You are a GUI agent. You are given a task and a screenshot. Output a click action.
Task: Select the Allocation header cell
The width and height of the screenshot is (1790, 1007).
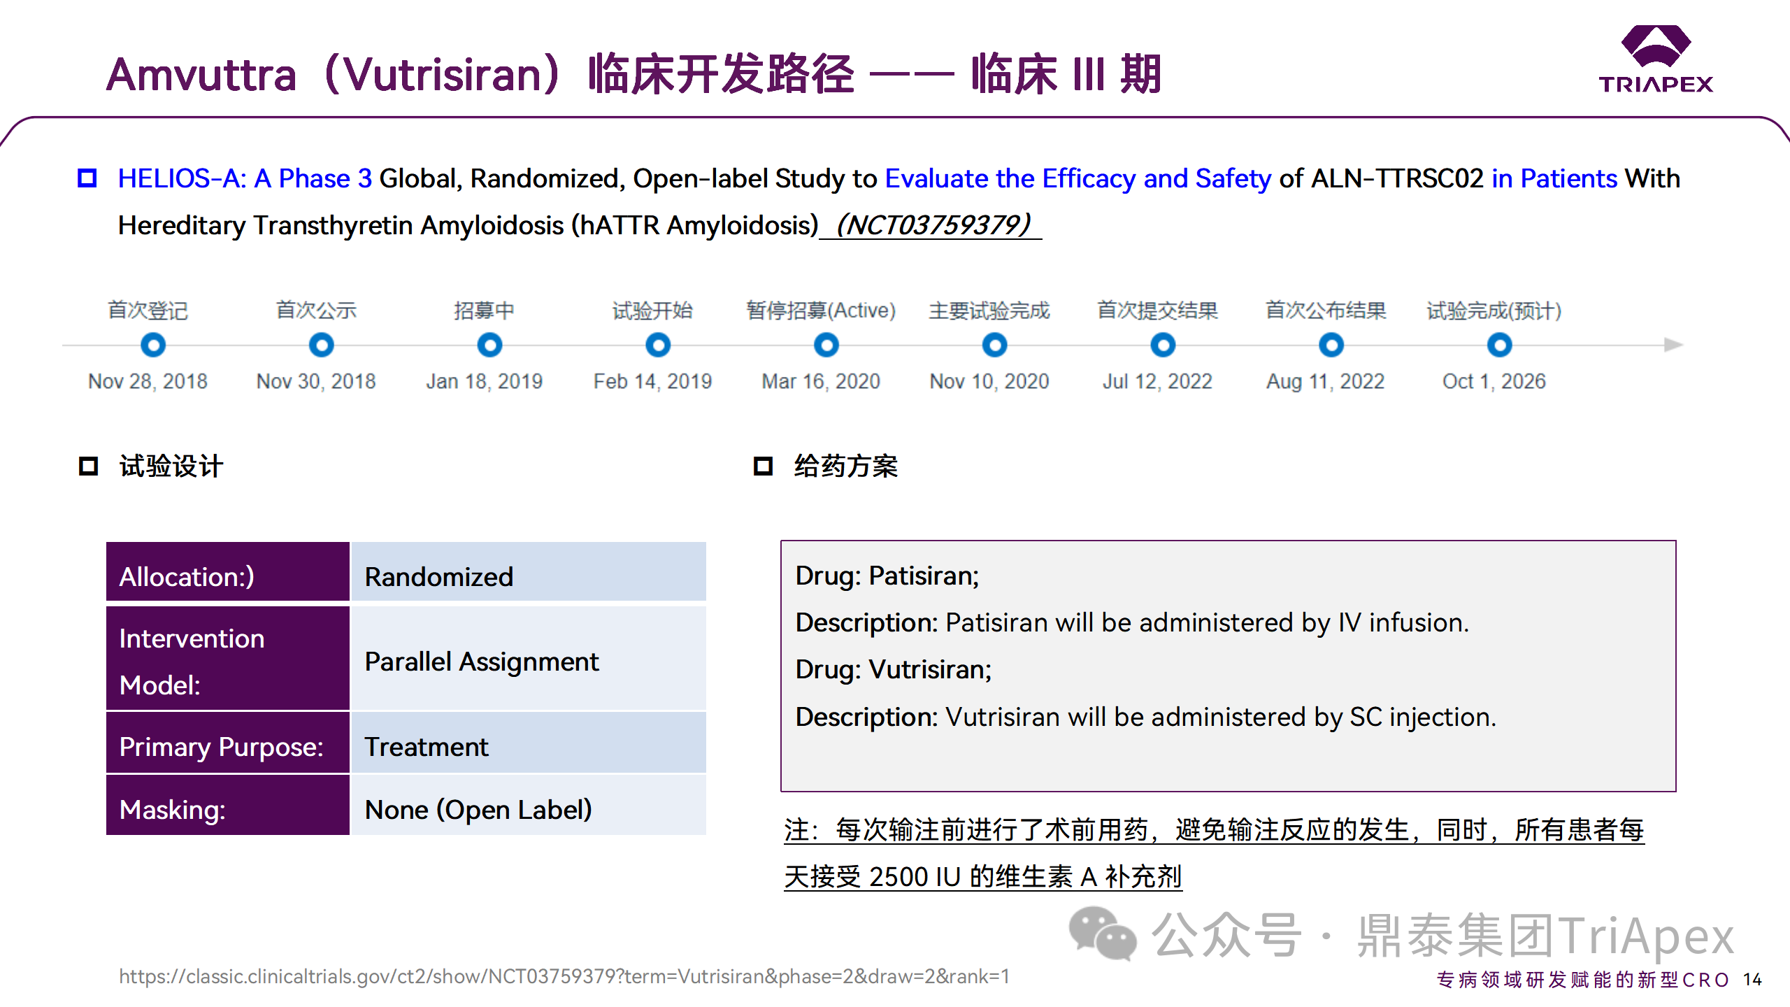(227, 573)
